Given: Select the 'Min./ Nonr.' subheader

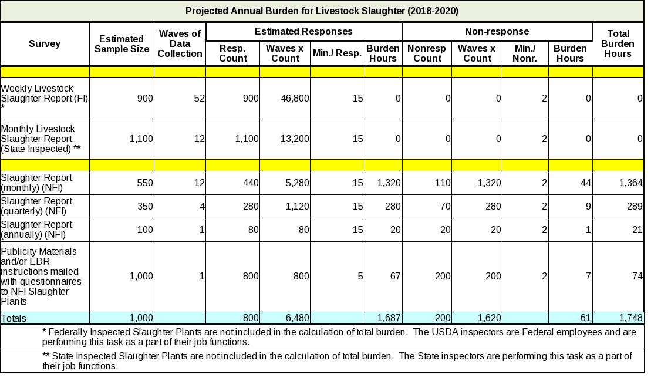Looking at the screenshot, I should (525, 53).
